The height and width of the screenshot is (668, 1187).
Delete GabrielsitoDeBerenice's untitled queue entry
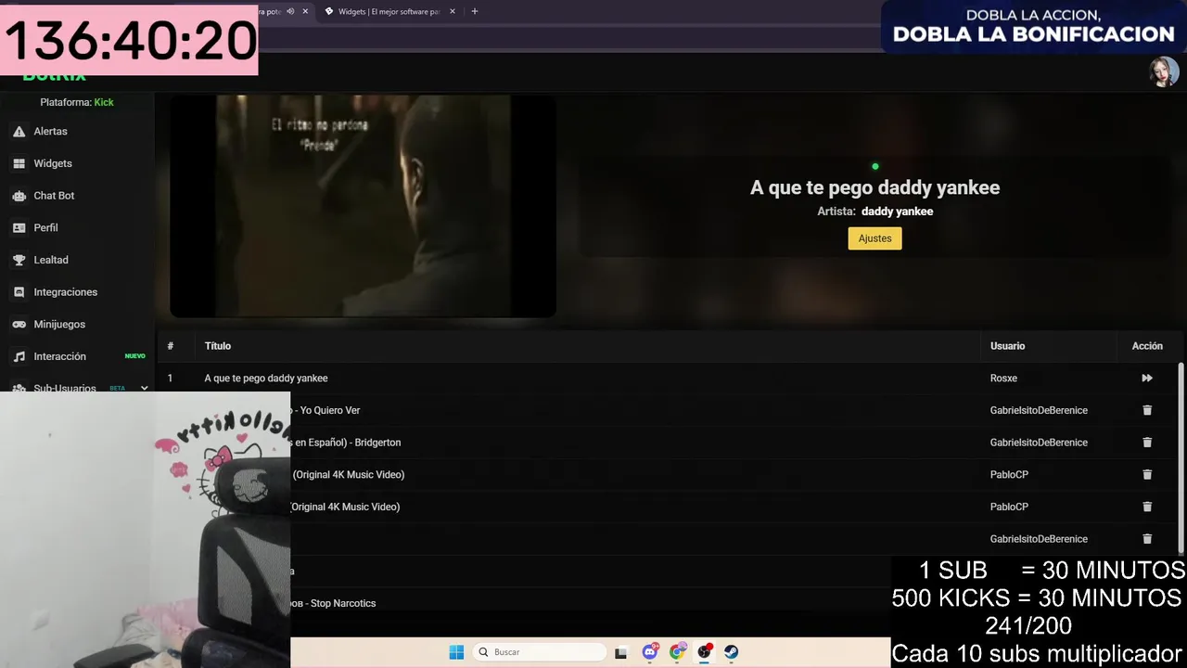tap(1147, 539)
